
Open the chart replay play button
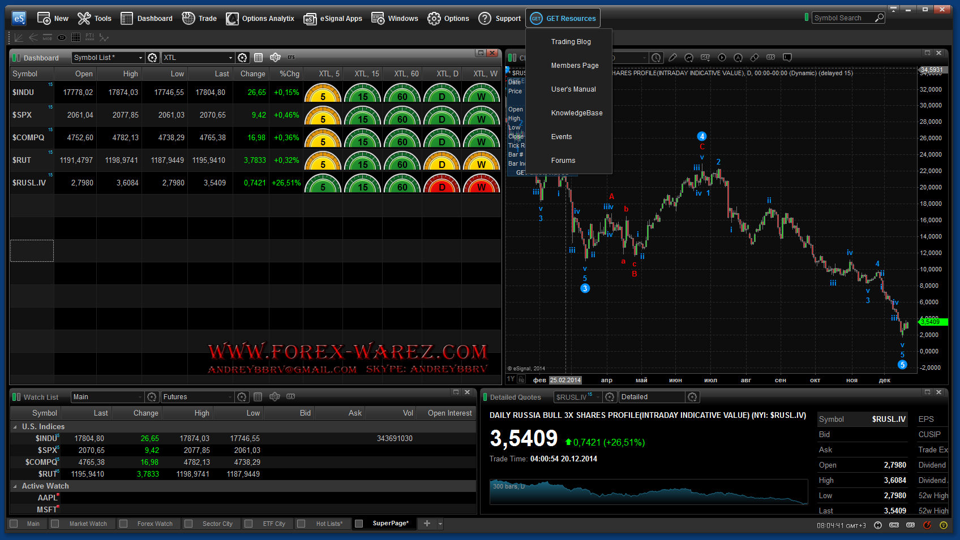[722, 58]
